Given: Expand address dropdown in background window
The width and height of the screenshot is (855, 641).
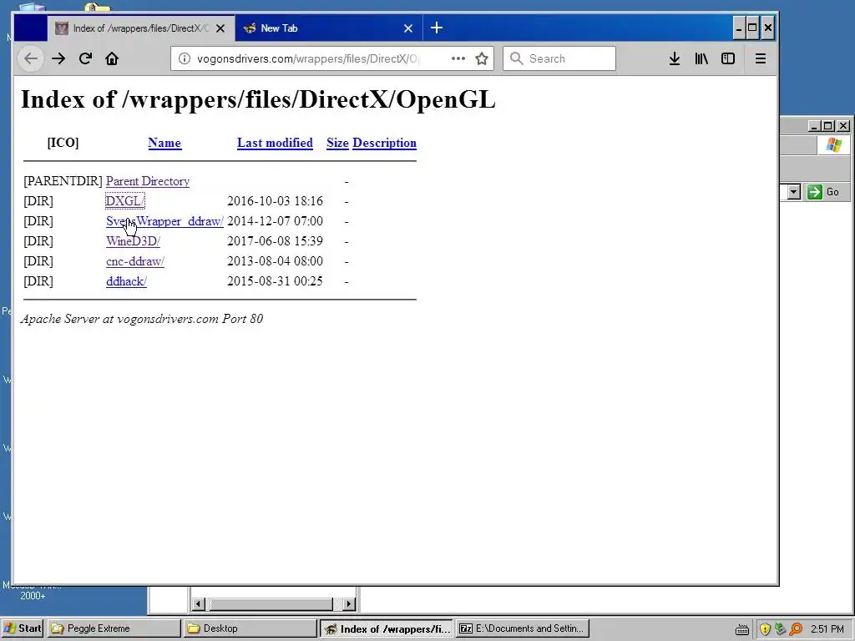Looking at the screenshot, I should point(793,192).
